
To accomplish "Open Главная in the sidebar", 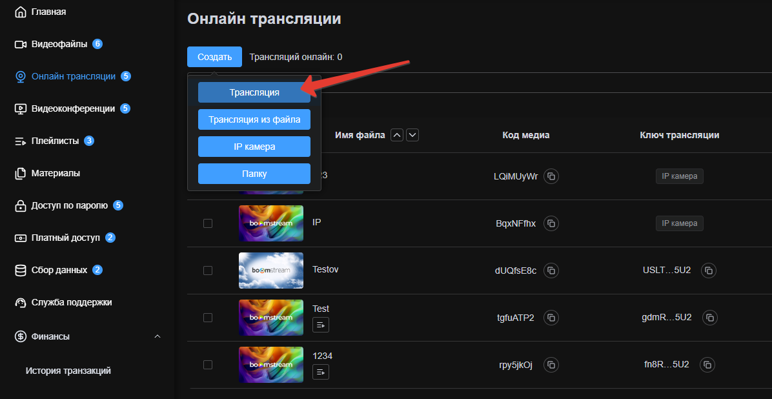I will point(49,12).
